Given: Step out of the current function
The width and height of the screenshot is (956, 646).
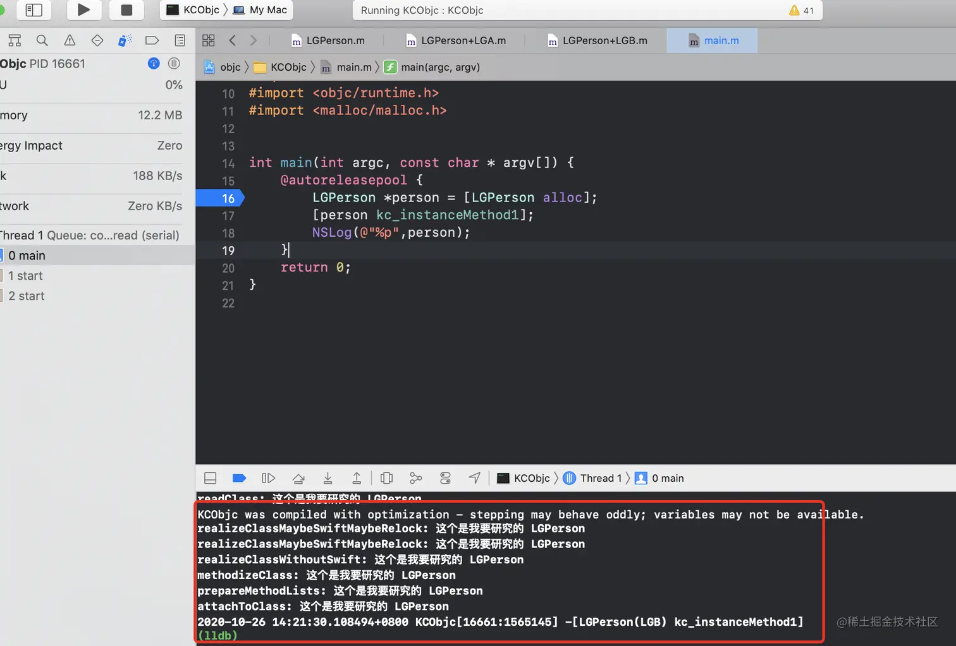Looking at the screenshot, I should point(357,478).
